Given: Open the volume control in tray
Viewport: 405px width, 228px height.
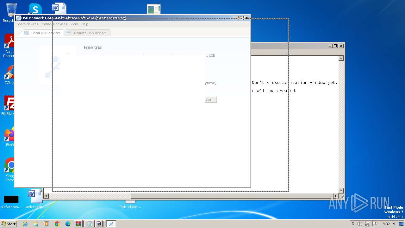Looking at the screenshot, I should [x=360, y=224].
